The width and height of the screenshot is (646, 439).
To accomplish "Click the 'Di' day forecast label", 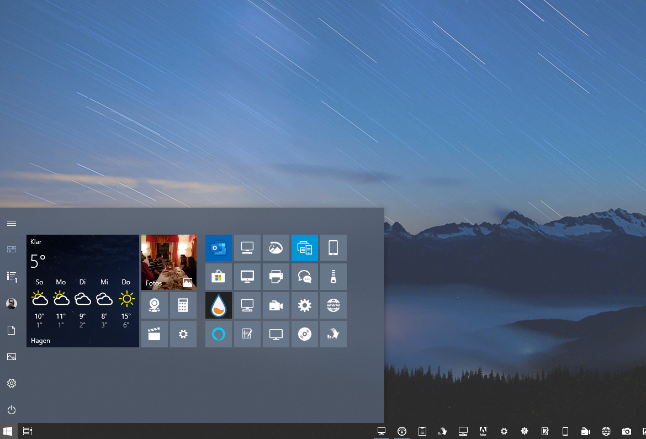I will pos(82,282).
